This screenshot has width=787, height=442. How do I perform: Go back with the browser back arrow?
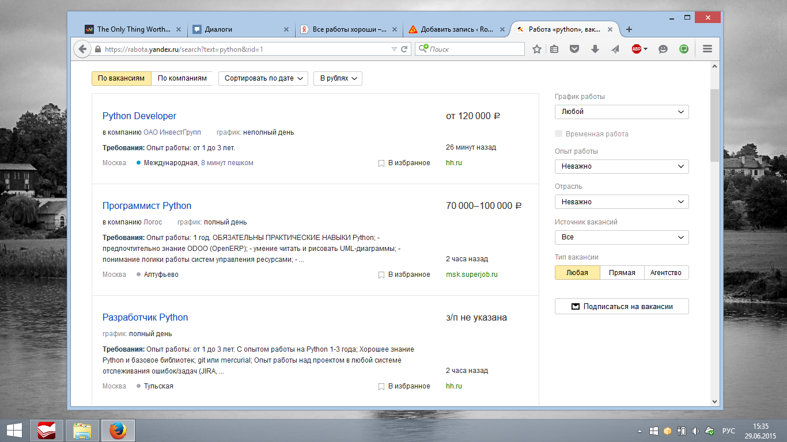82,49
